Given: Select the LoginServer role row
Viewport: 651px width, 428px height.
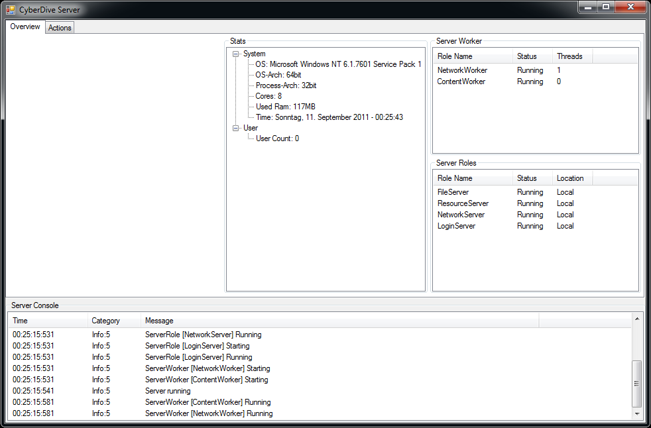Looking at the screenshot, I should point(456,226).
